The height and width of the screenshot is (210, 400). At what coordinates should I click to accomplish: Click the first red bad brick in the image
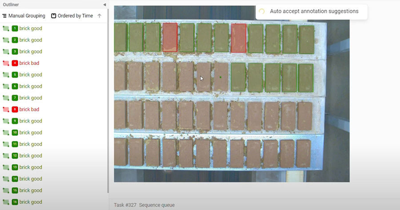(x=170, y=37)
